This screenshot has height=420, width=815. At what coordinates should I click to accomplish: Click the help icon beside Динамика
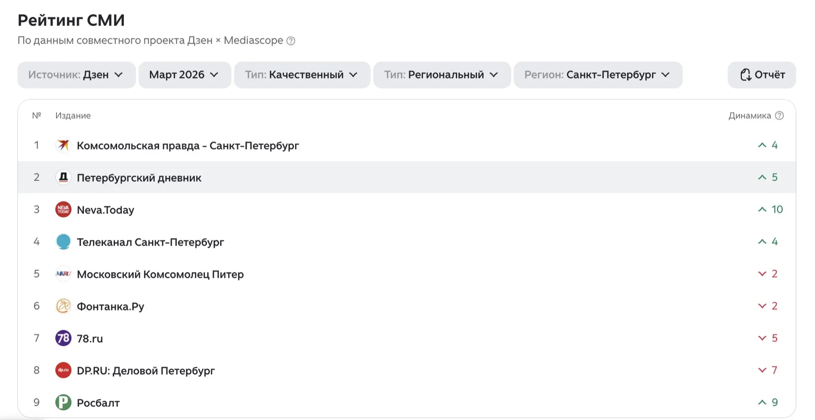tap(779, 115)
